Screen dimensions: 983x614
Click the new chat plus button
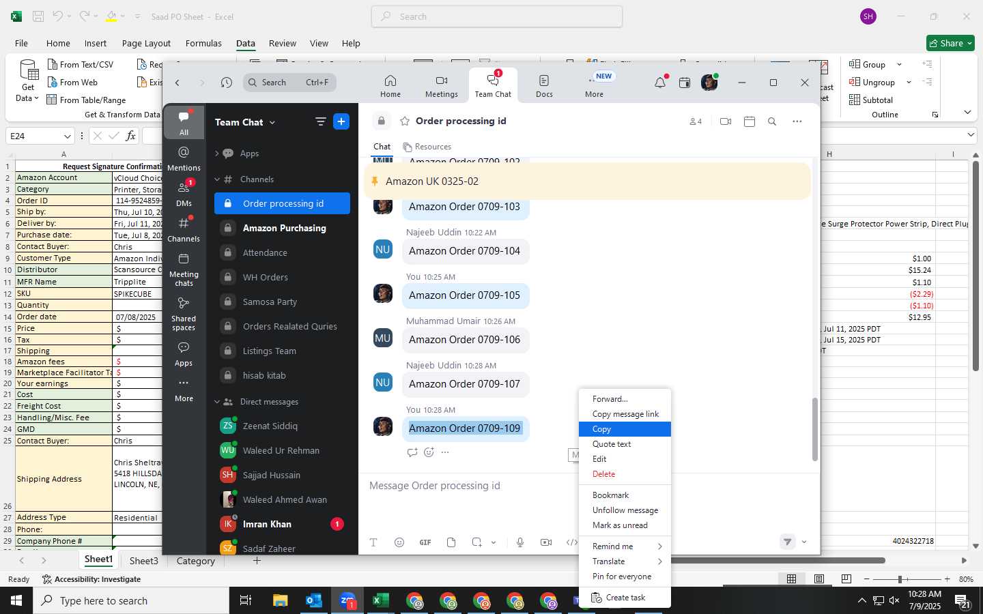[x=341, y=121]
